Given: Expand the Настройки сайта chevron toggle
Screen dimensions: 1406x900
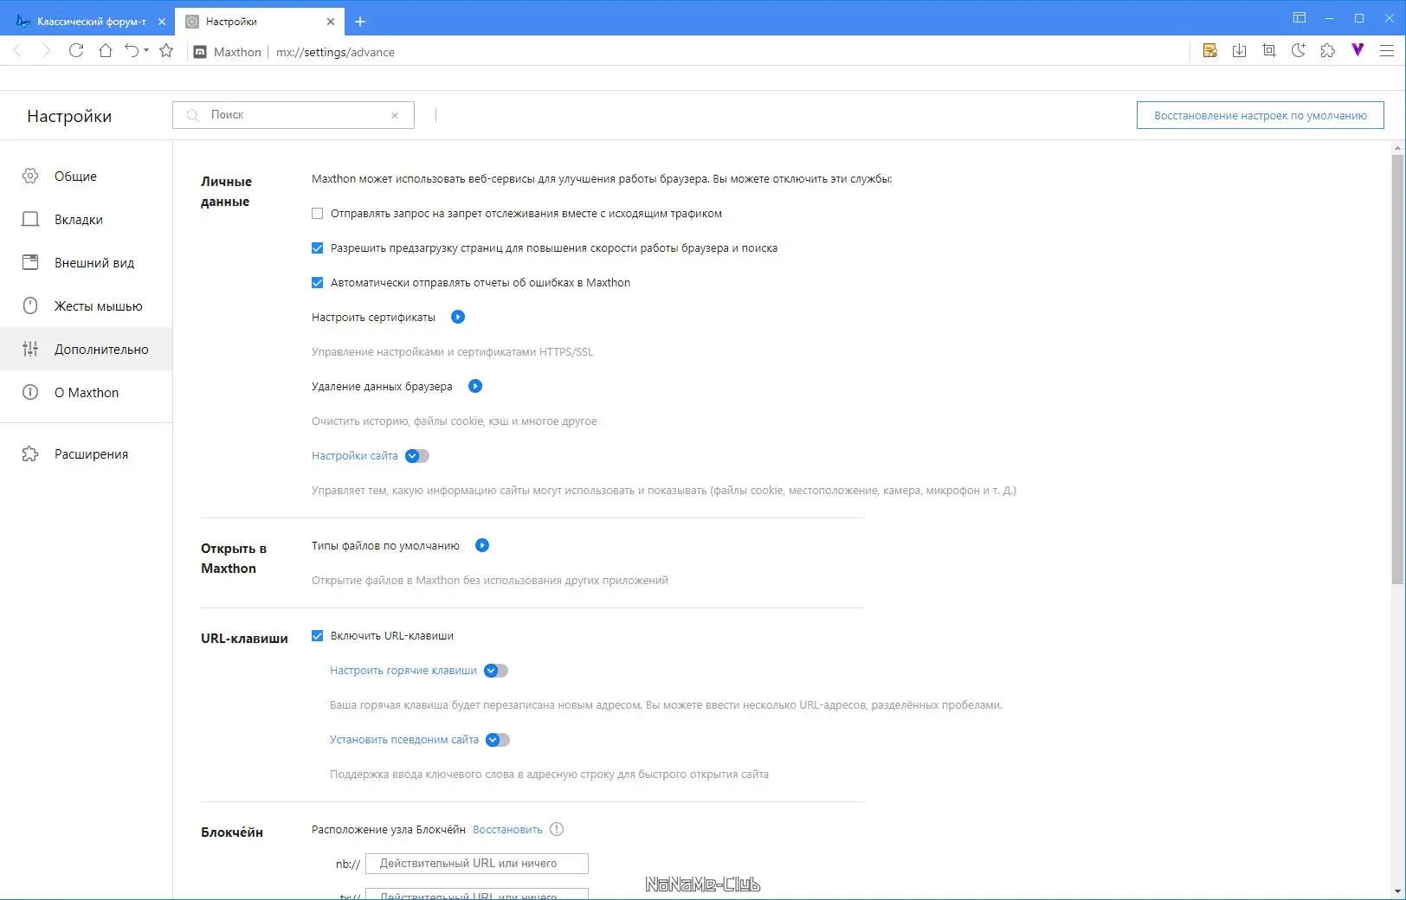Looking at the screenshot, I should [x=416, y=455].
